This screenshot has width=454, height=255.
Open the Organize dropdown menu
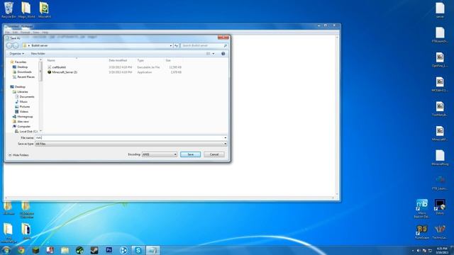16,54
